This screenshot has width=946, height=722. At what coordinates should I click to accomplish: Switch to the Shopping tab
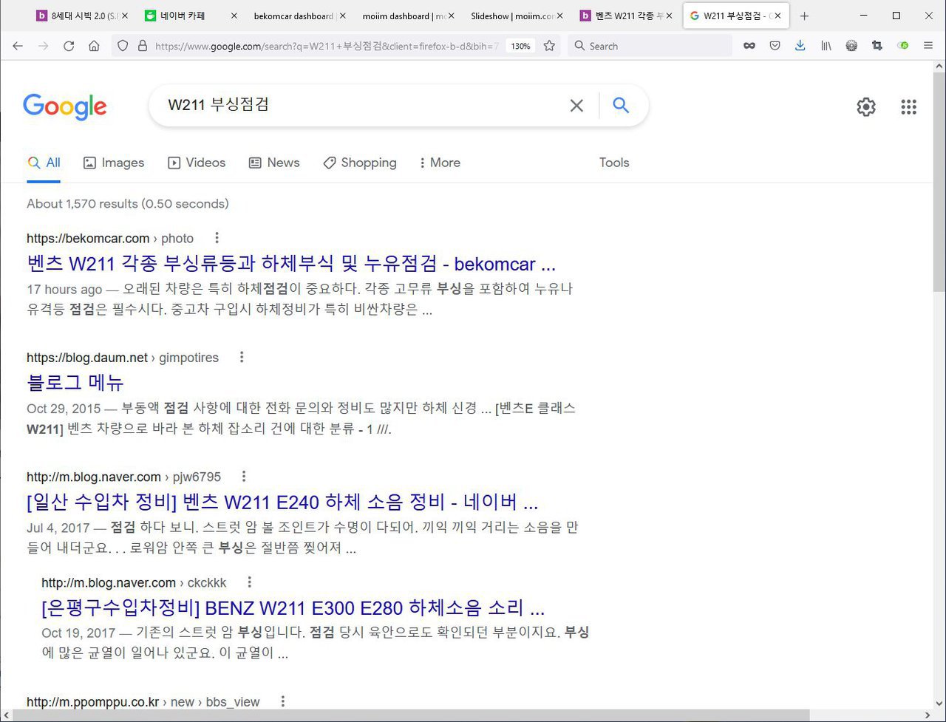[360, 163]
